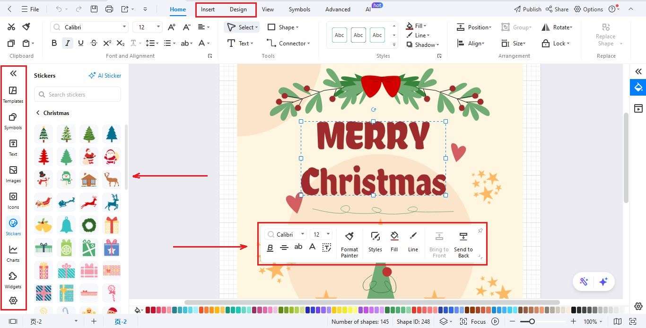
Task: Open the Text sidebar panel
Action: (x=13, y=147)
